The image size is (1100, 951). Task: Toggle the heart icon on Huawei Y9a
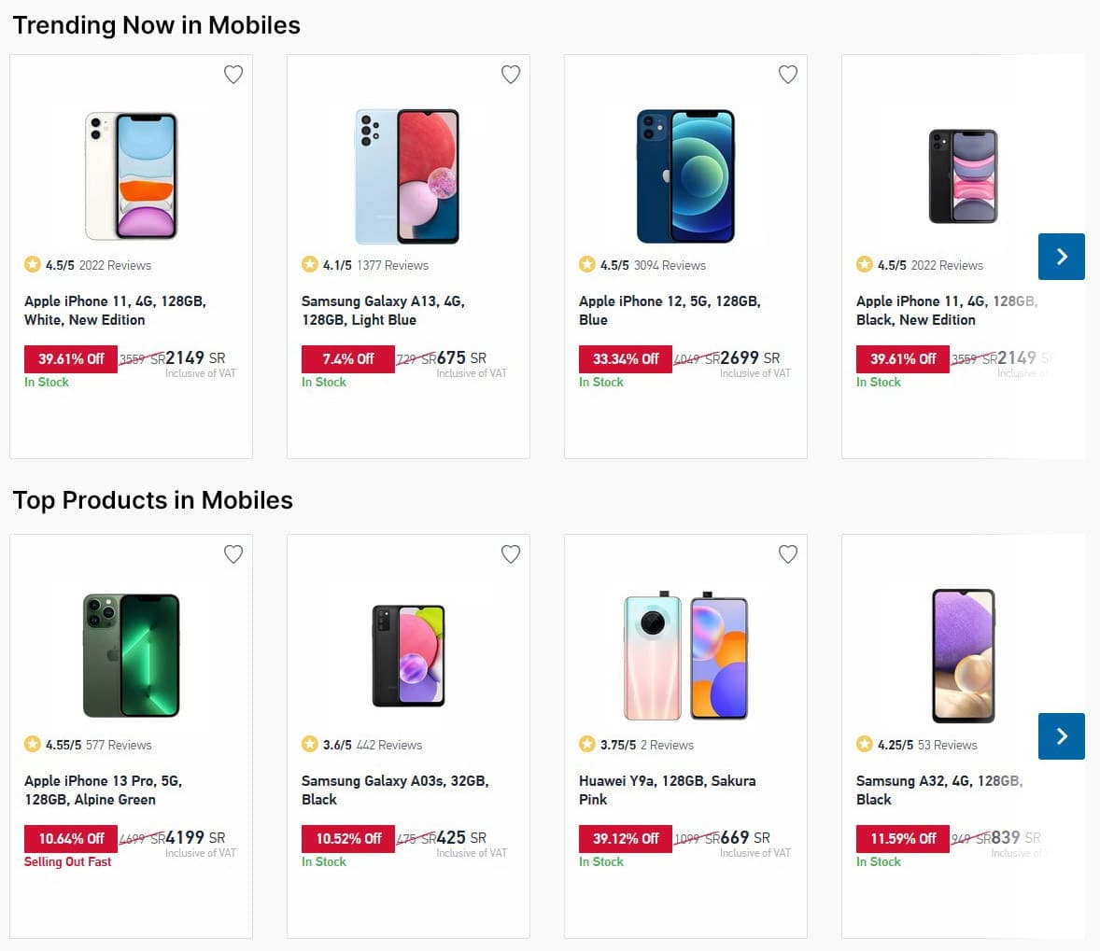[788, 554]
